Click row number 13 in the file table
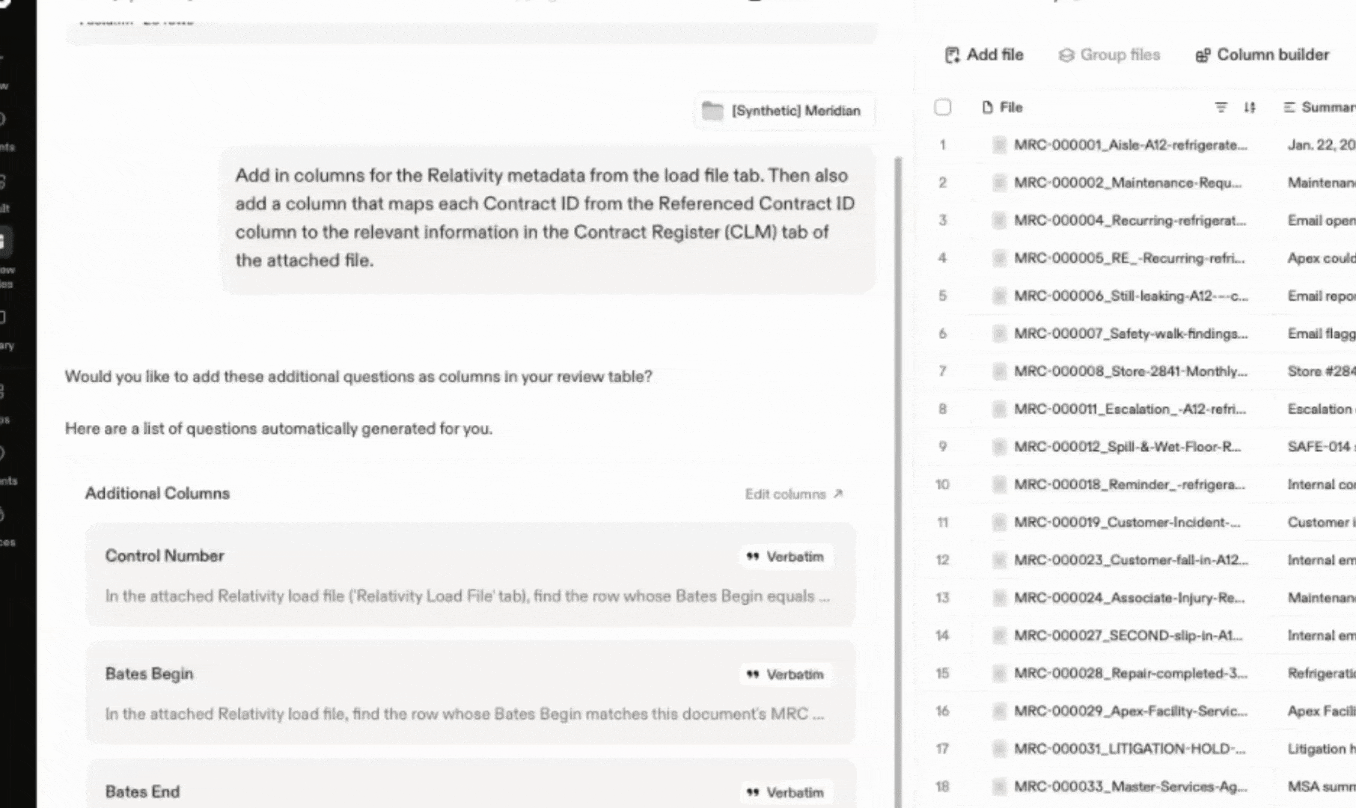Screen dimensions: 1356x808 tap(943, 598)
